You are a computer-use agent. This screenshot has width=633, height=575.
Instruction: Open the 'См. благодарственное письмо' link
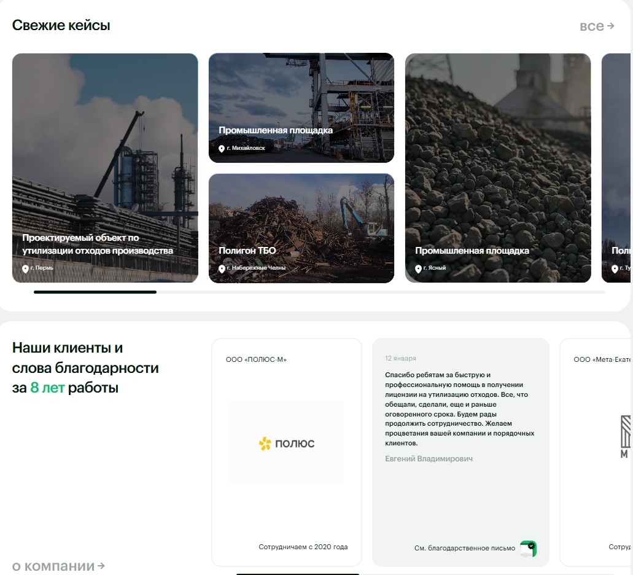click(464, 548)
